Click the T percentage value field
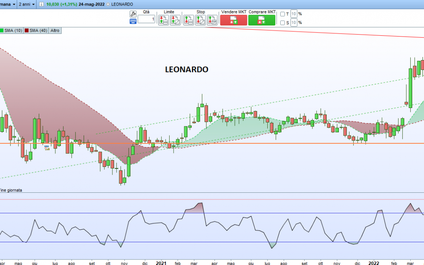This screenshot has width=424, height=265. [294, 14]
